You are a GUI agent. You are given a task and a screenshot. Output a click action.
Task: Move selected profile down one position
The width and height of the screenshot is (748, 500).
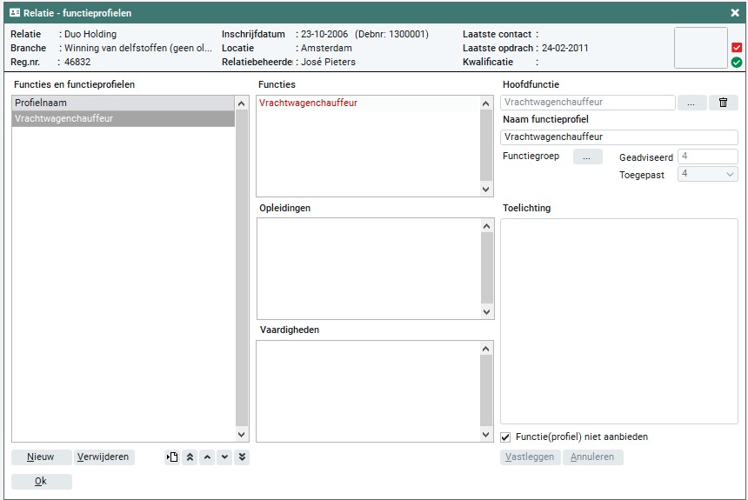point(224,457)
